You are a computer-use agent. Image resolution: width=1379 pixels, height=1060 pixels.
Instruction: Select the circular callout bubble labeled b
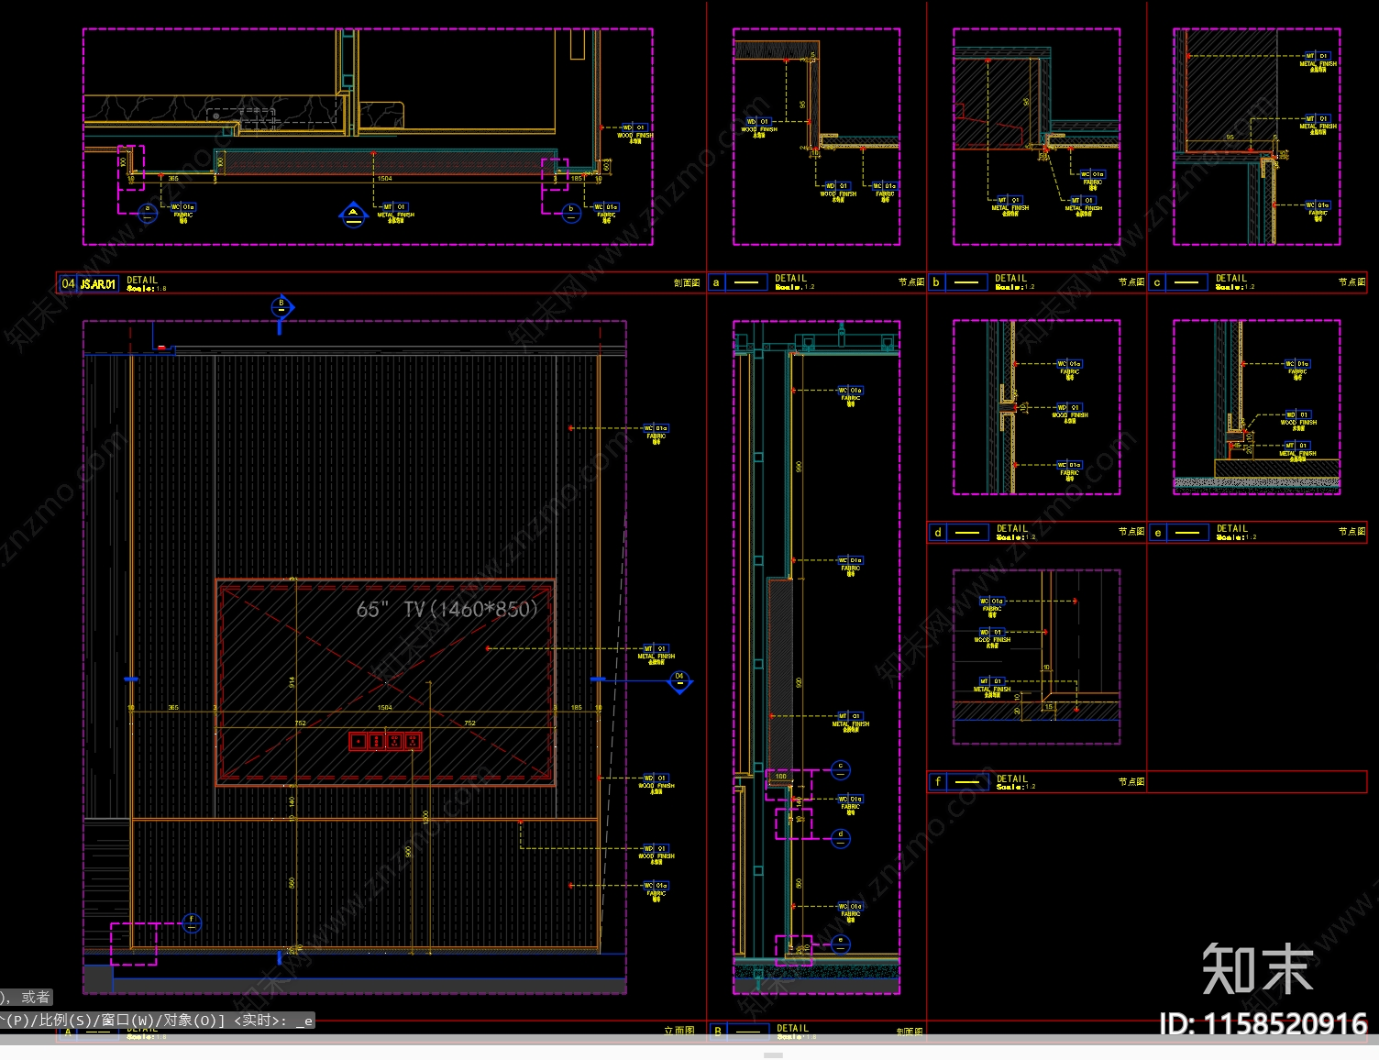pos(570,212)
